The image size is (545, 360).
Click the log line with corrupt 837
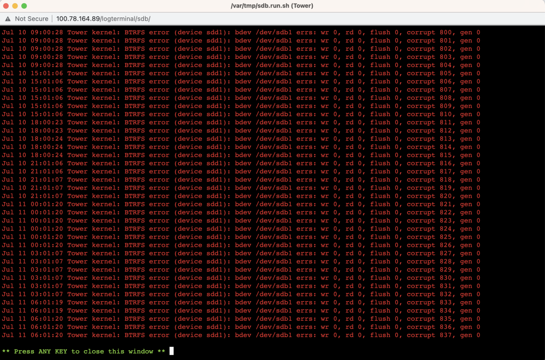(241, 335)
